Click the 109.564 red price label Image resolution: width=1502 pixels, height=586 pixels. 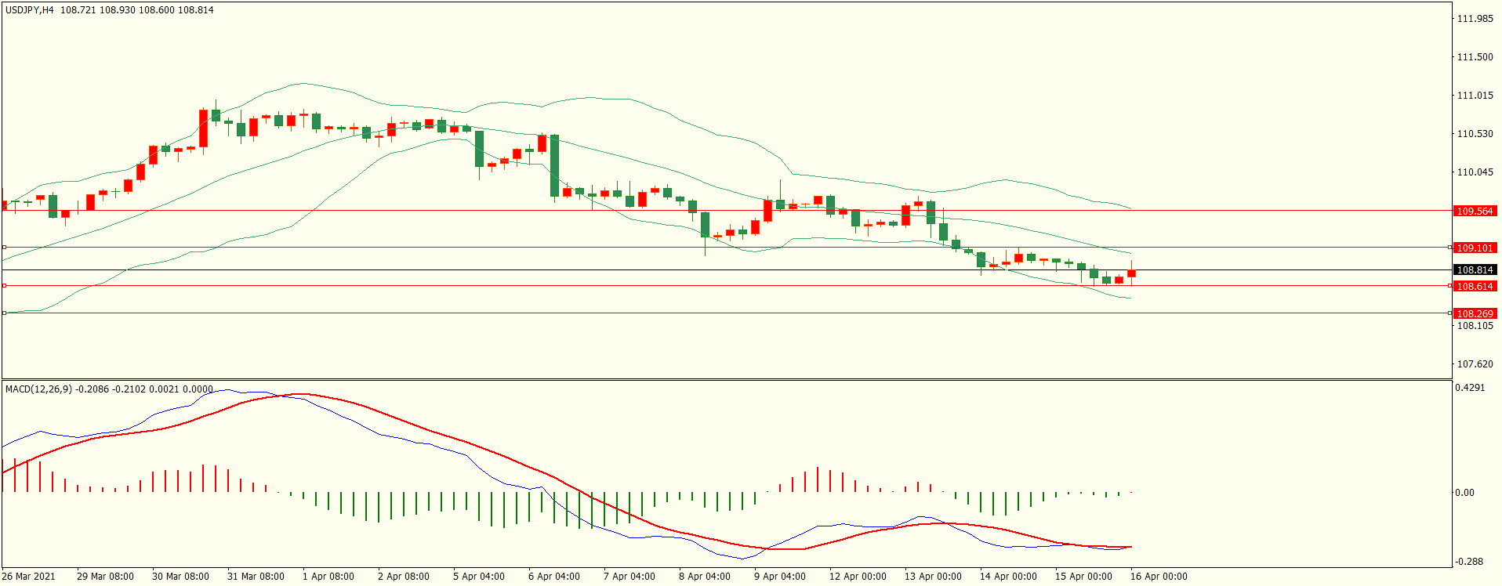point(1475,211)
